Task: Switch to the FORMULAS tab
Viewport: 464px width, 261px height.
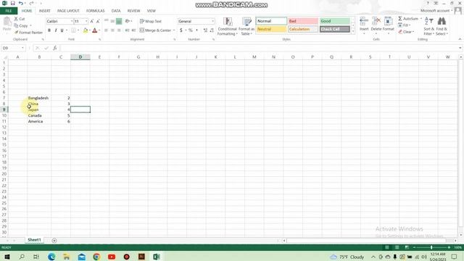Action: (x=95, y=11)
